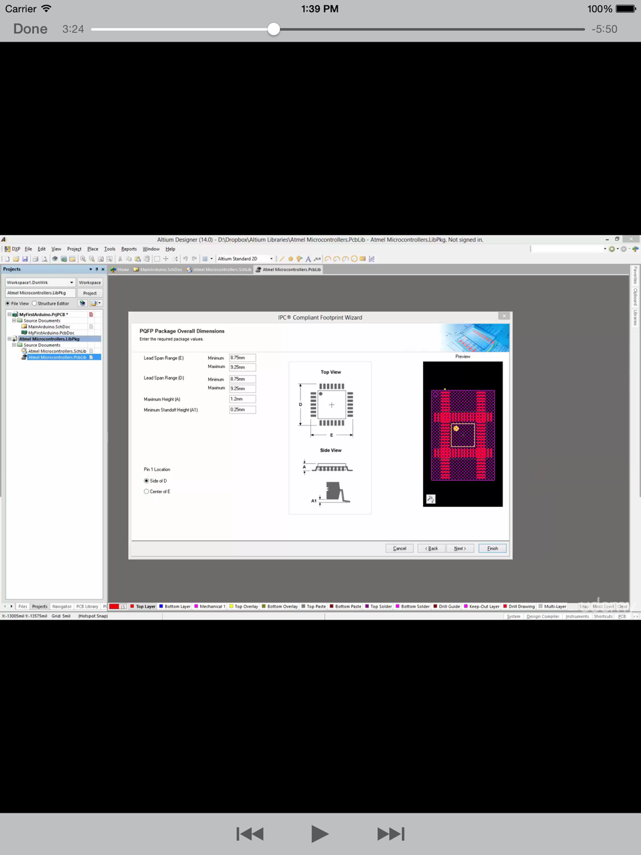Click the wizard Next button
641x855 pixels.
(x=460, y=549)
